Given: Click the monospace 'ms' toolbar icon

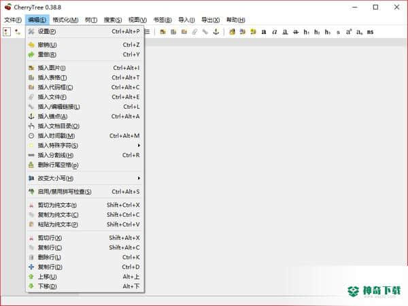Looking at the screenshot, I should (x=371, y=32).
